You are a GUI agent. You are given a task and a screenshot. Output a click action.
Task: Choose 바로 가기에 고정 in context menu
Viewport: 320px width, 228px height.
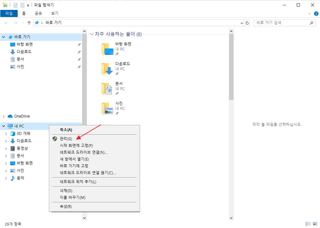pyautogui.click(x=94, y=166)
